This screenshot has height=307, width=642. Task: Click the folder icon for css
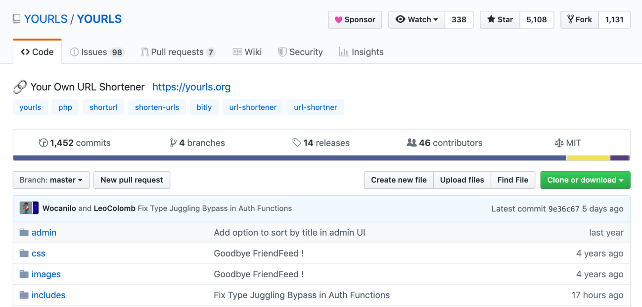click(24, 253)
